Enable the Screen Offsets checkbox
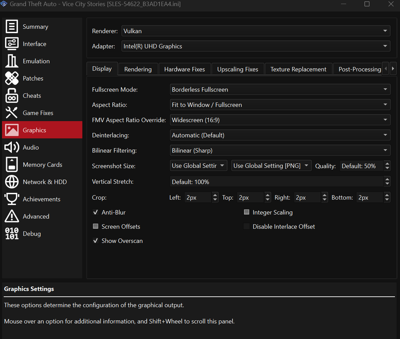Image resolution: width=400 pixels, height=339 pixels. pyautogui.click(x=96, y=227)
